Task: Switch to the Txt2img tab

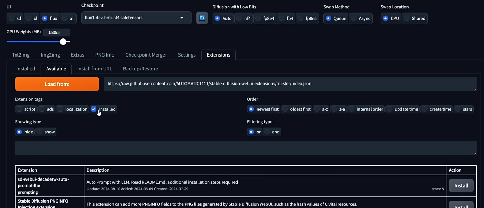Action: (21, 55)
